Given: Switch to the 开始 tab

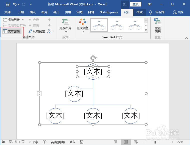Looking at the screenshot, I should (21, 12).
